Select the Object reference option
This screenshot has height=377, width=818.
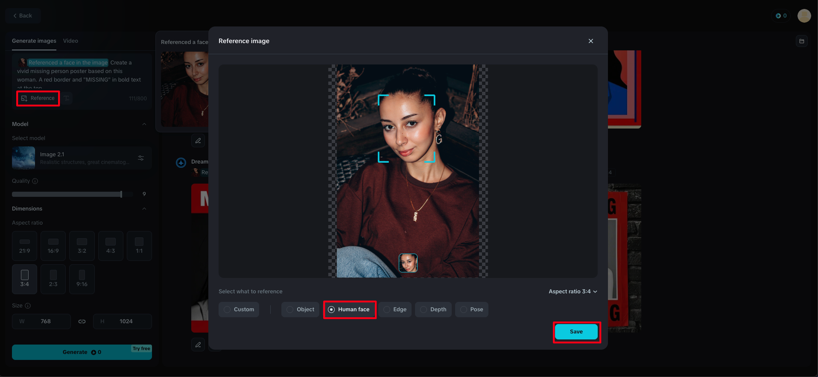(301, 310)
